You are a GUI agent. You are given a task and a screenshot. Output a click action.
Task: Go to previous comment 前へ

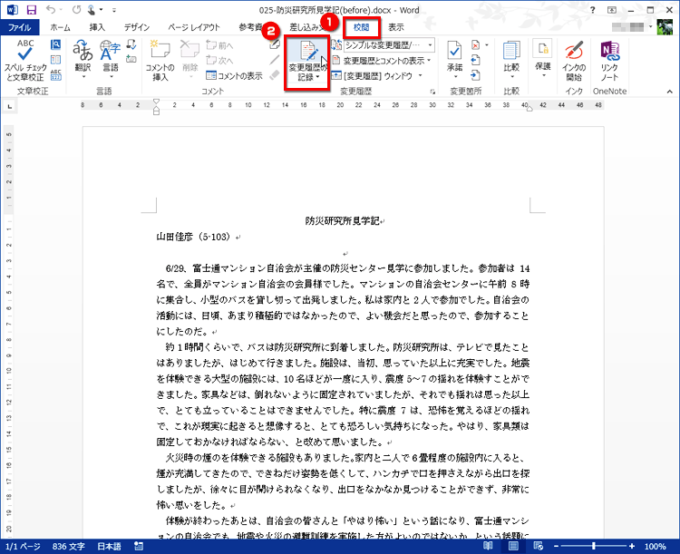220,45
